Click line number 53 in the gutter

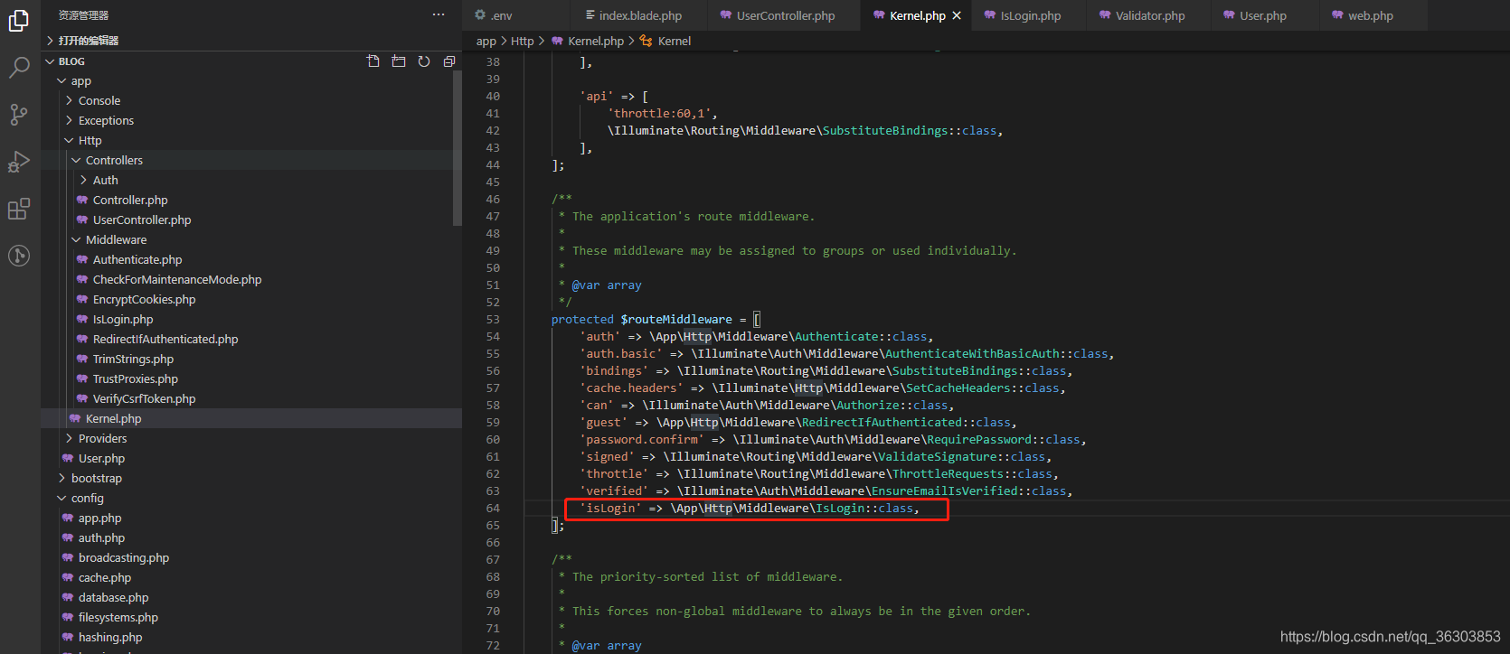point(493,319)
